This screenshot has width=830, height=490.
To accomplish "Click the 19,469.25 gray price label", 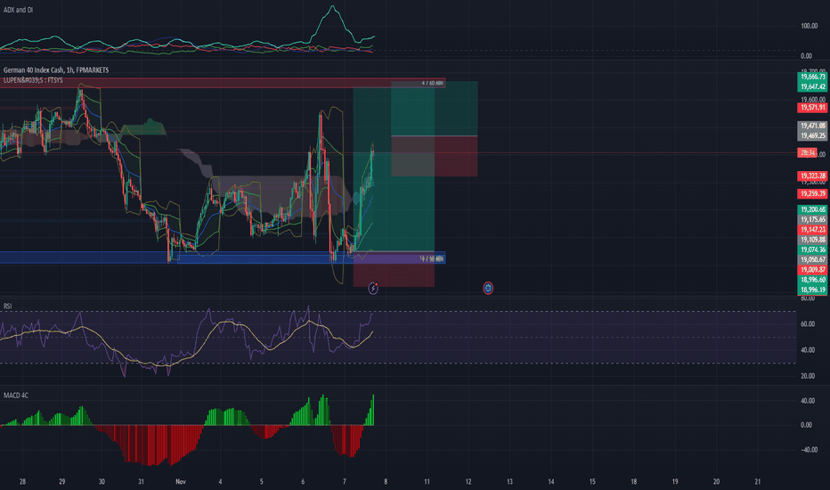I will pyautogui.click(x=812, y=136).
